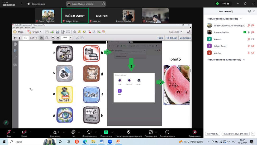Expand the 'Подключение не выполнено (0)' section
This screenshot has width=257, height=145.
[244, 60]
